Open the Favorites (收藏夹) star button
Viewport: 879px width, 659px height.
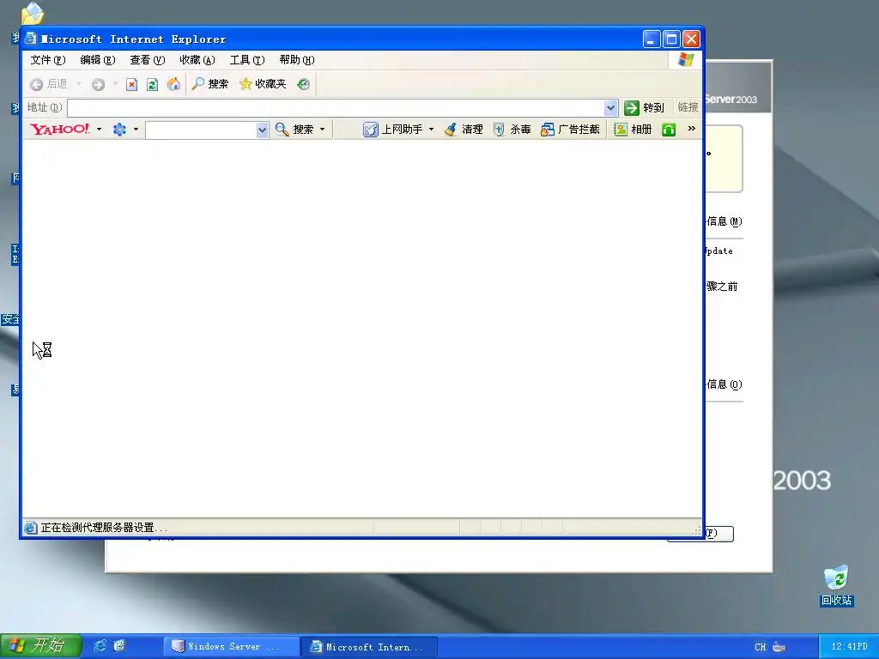(263, 84)
